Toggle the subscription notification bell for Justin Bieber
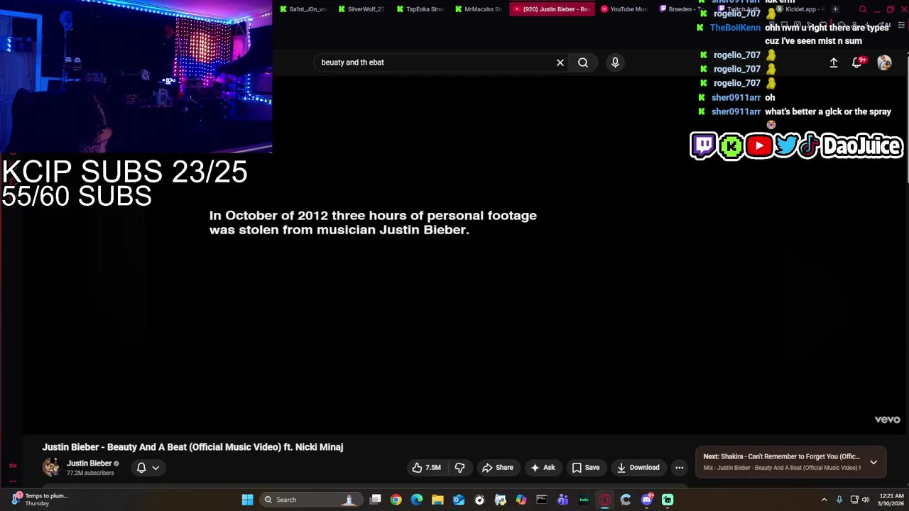The height and width of the screenshot is (511, 909). [141, 468]
